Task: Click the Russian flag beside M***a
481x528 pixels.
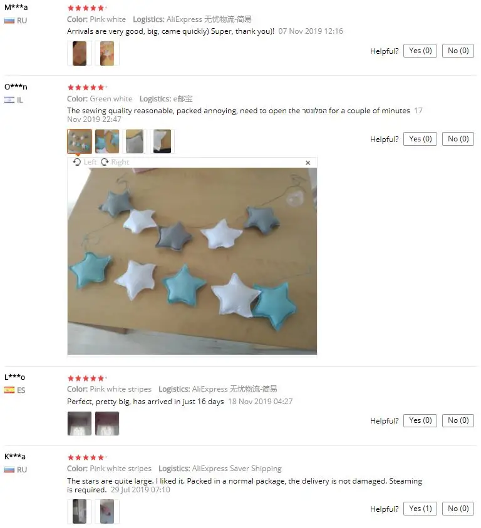Action: tap(9, 21)
